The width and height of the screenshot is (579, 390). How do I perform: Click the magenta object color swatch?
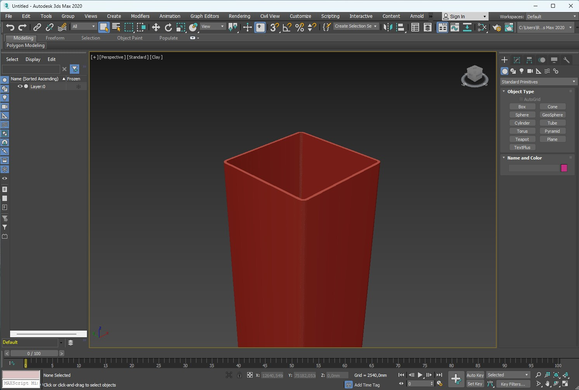pyautogui.click(x=564, y=168)
